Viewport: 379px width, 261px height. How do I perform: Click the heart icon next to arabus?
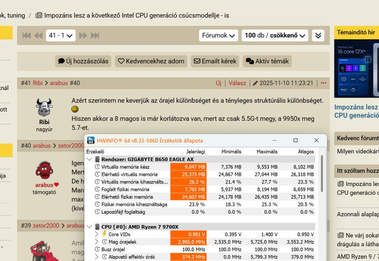[56, 185]
